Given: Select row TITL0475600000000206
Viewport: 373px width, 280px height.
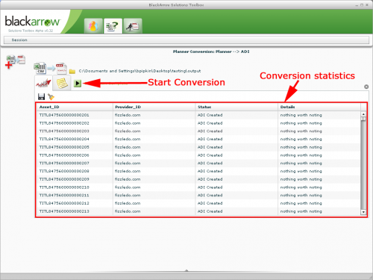Looking at the screenshot, I should click(x=198, y=155).
